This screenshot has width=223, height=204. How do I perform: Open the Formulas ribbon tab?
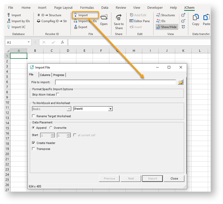click(87, 8)
